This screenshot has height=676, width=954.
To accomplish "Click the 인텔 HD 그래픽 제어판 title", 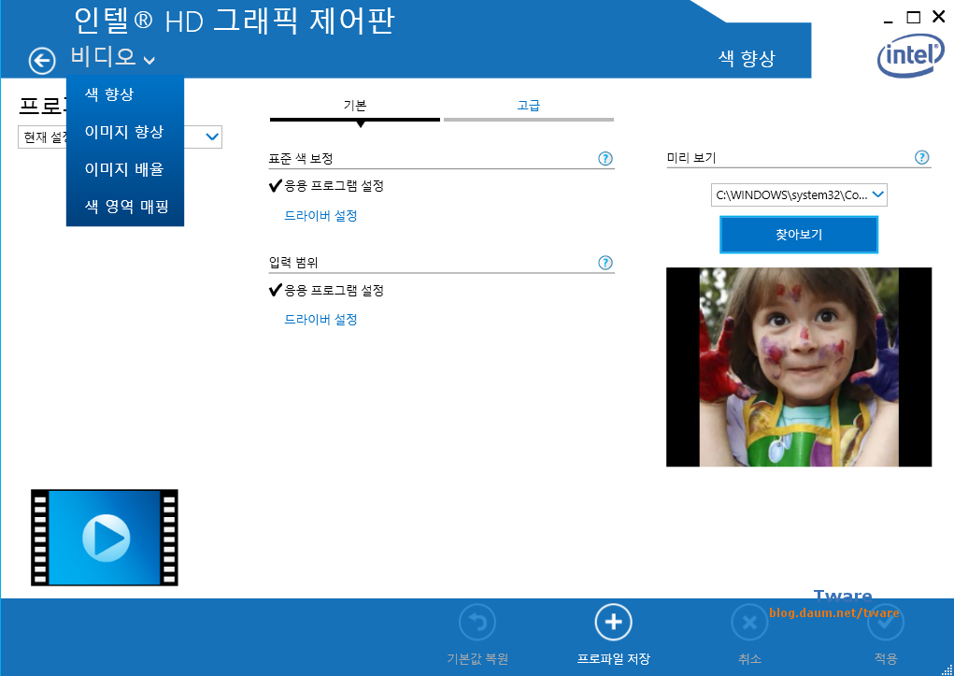I will click(235, 21).
